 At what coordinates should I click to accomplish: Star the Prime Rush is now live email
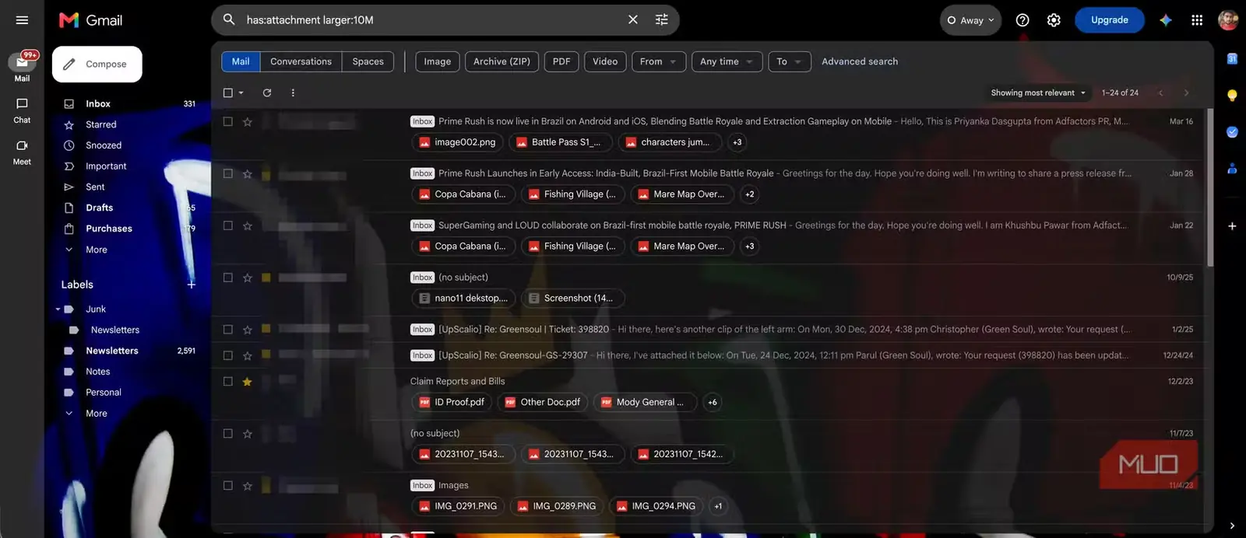pos(248,122)
